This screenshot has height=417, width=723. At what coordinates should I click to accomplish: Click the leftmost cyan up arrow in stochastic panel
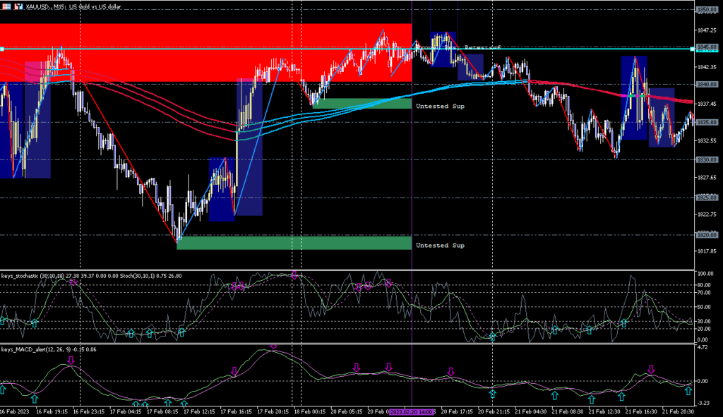(2, 321)
